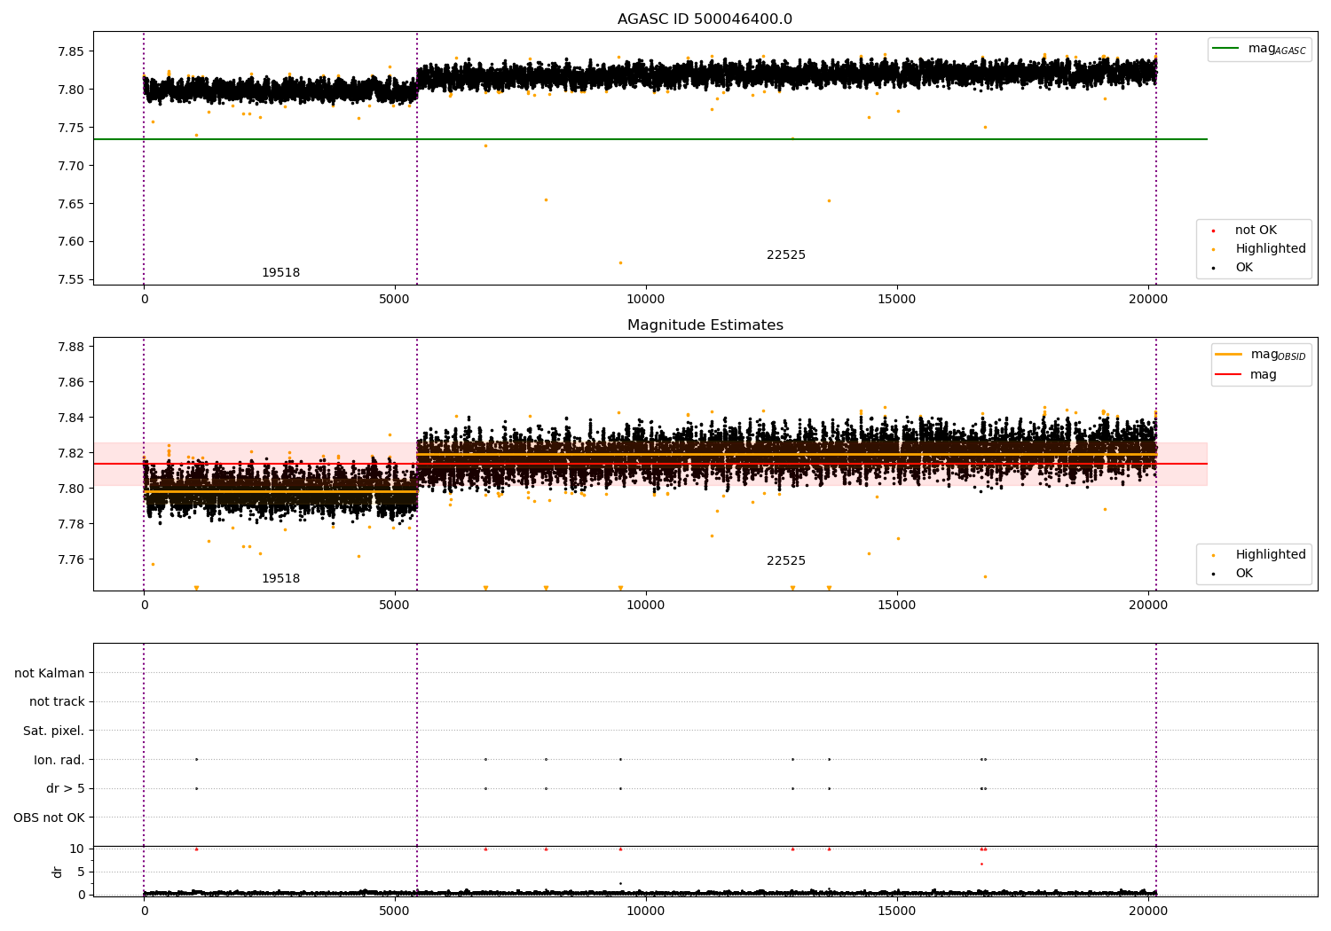Screen dimensions: 1331x931
Task: Select the 'Magnitude Estimates' plot title
Action: click(x=705, y=325)
